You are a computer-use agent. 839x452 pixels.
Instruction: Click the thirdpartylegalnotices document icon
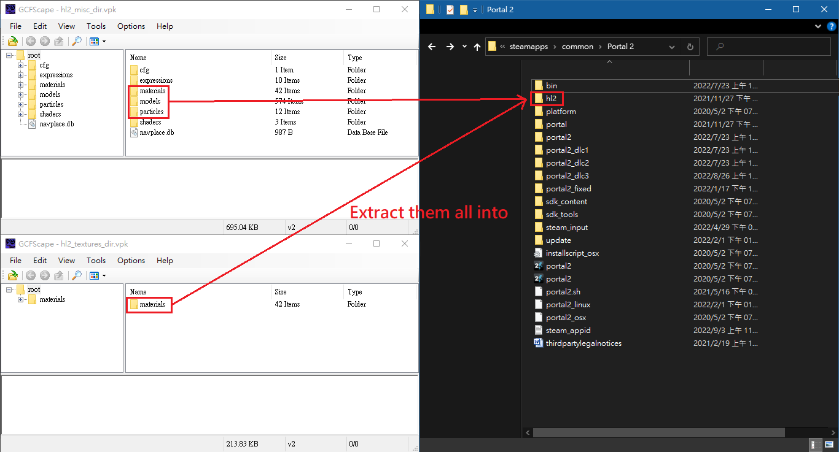click(x=539, y=343)
